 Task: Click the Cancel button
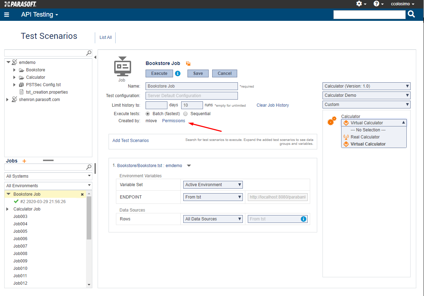pos(225,73)
